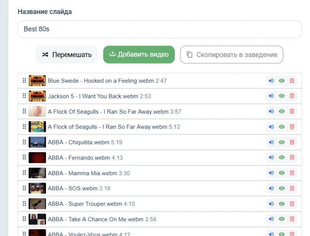Mute the 3:57 A Flock Of Seagulls video

[x=271, y=111]
